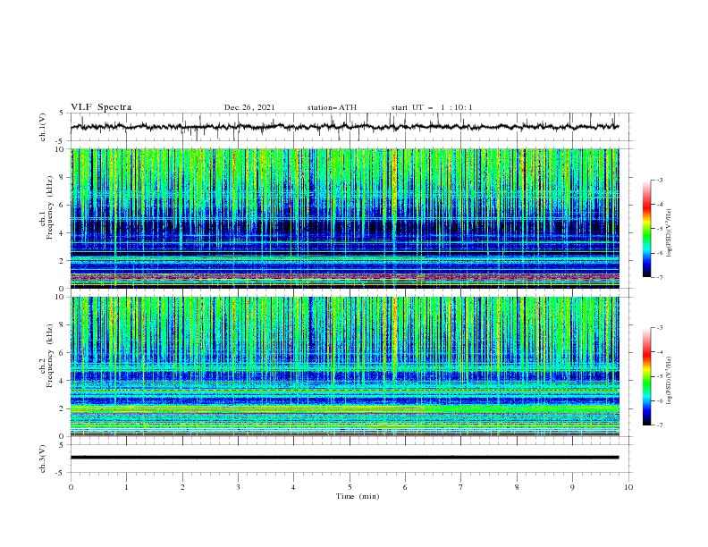Click time axis tick label '10'
Viewport: 708px width, 547px height.
628,487
